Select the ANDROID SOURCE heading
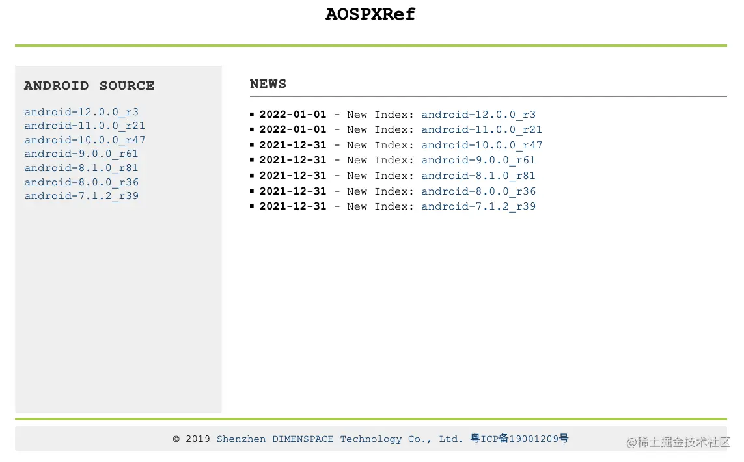Image resolution: width=744 pixels, height=462 pixels. [89, 86]
